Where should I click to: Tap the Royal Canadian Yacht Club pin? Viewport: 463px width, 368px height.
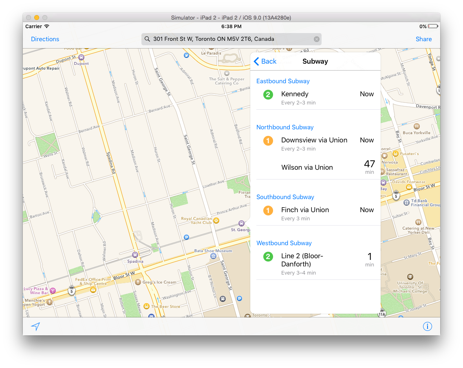coord(216,220)
